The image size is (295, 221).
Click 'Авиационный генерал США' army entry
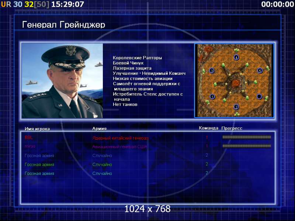click(x=119, y=147)
